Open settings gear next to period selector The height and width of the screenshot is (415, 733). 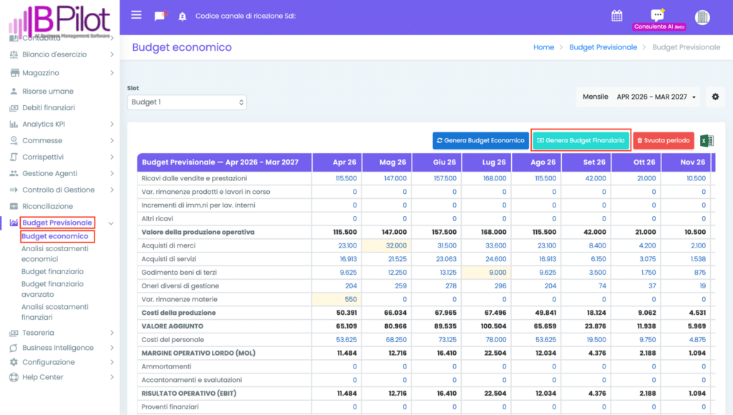715,97
